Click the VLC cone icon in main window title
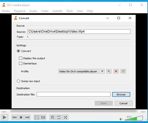This screenshot has height=123, width=148. 4,5
